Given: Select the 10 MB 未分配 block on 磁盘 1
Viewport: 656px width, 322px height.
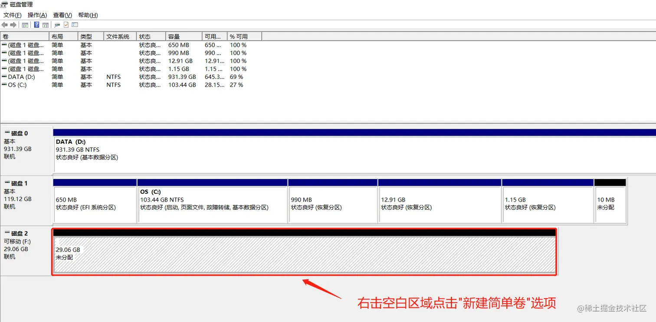Looking at the screenshot, I should pyautogui.click(x=610, y=201).
